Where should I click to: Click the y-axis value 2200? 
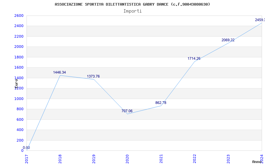pyautogui.click(x=19, y=36)
